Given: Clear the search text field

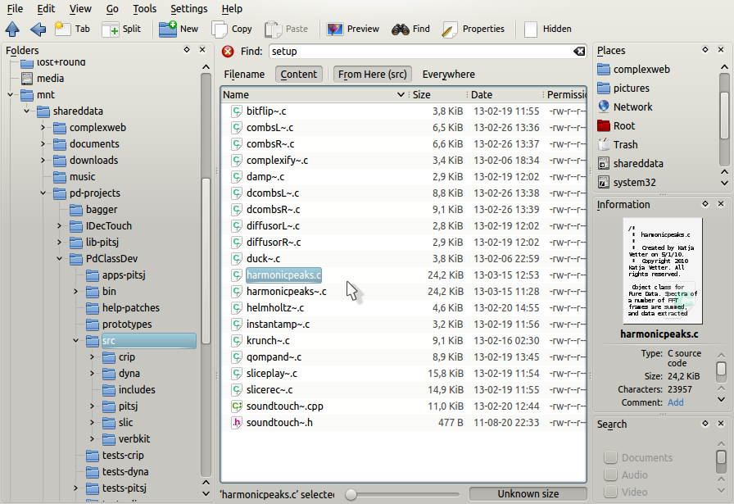Looking at the screenshot, I should coord(579,52).
